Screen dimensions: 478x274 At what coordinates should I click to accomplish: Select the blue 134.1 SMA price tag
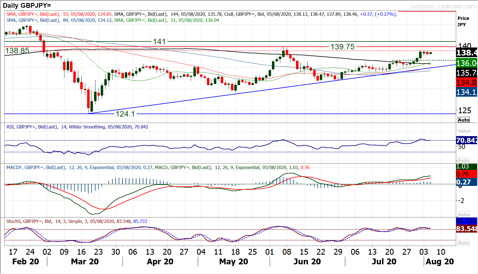pos(466,92)
